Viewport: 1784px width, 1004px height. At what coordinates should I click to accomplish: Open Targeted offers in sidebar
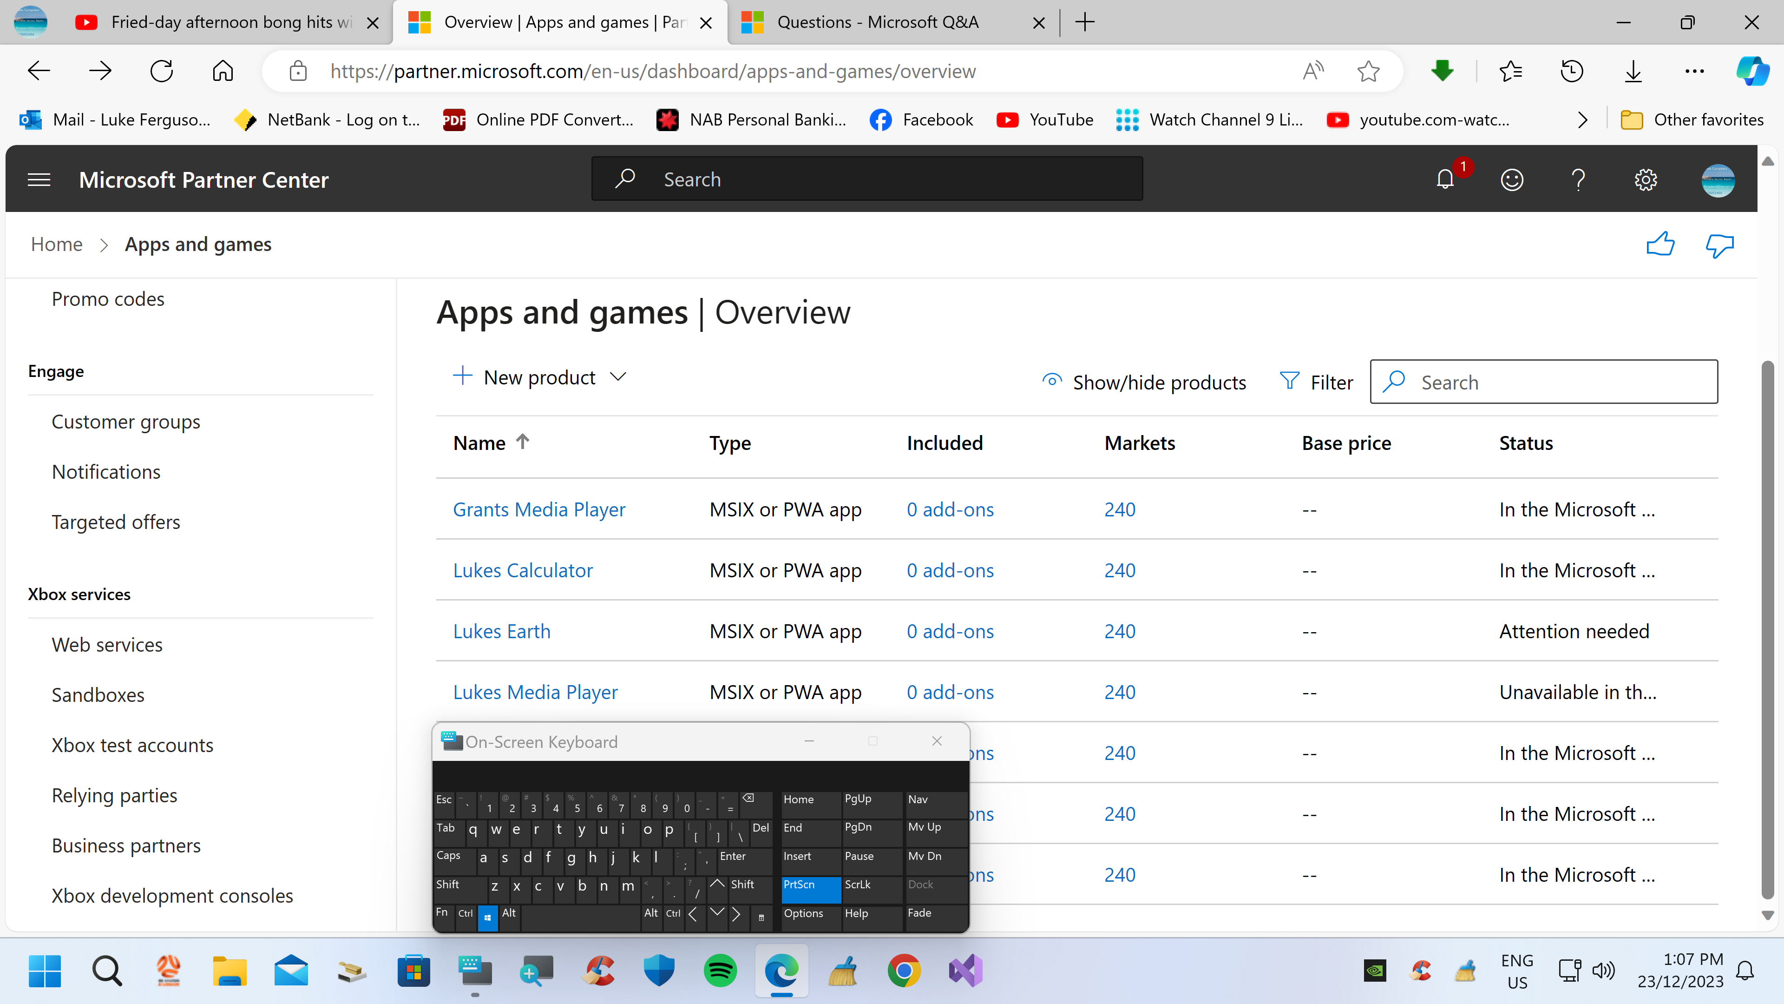point(116,522)
